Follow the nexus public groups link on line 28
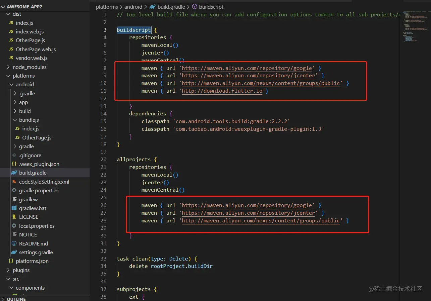 click(x=261, y=221)
